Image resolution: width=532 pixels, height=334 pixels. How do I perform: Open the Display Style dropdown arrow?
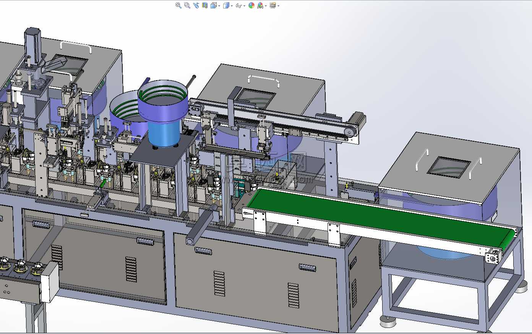click(x=232, y=6)
